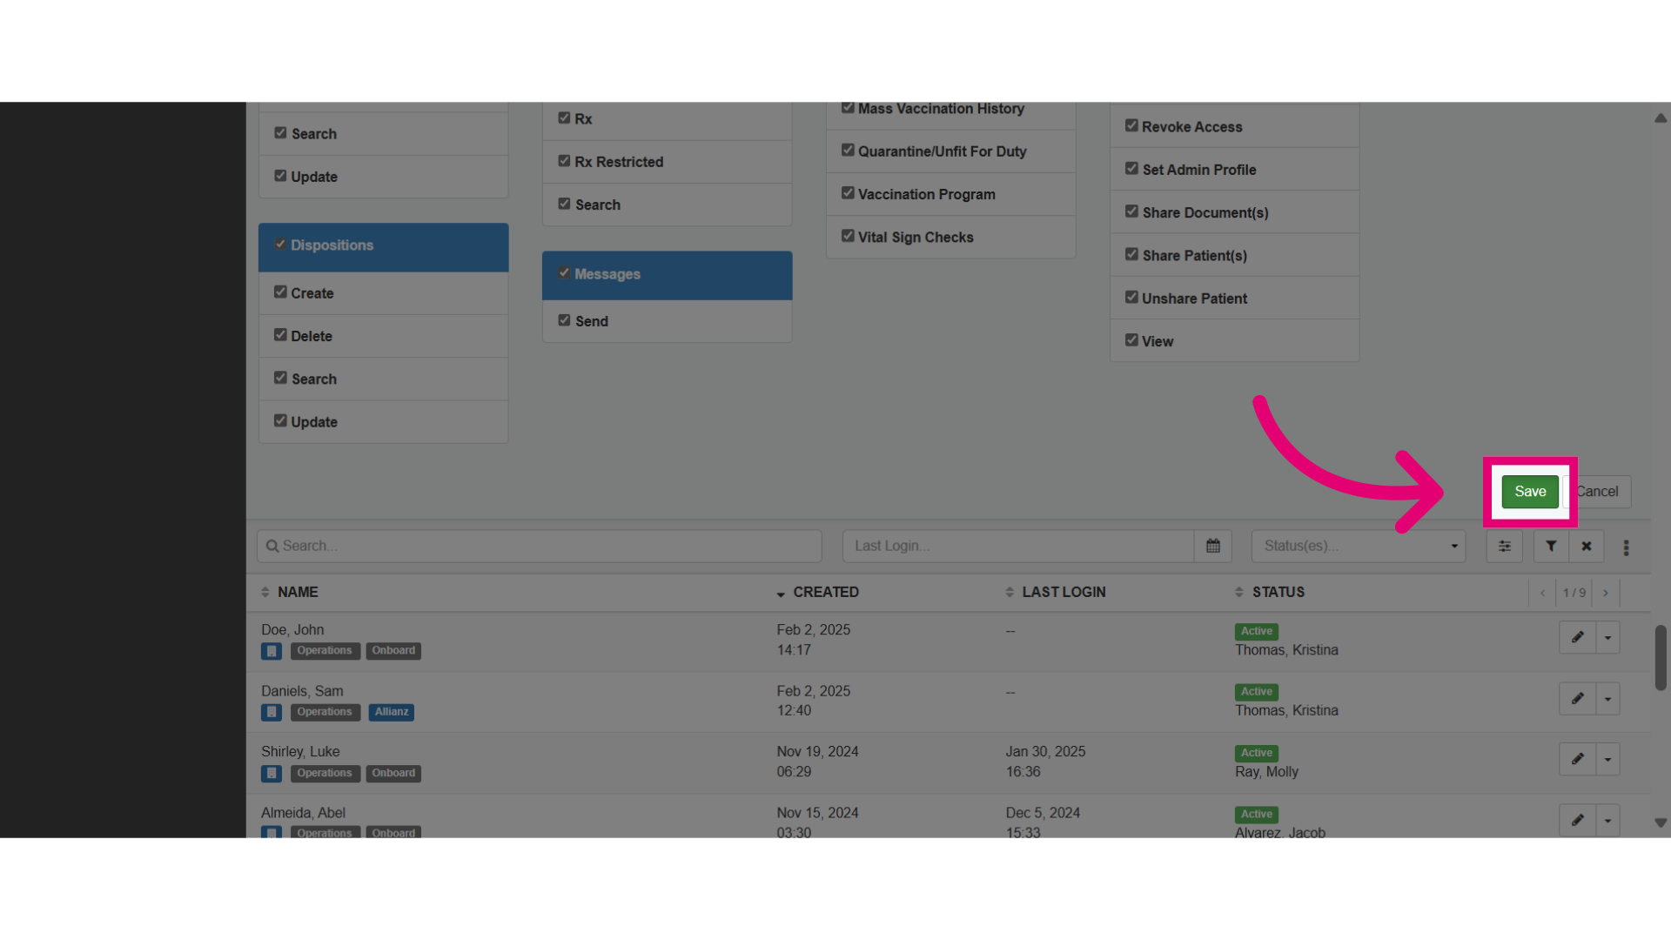
Task: Go to previous page of user list
Action: pos(1543,593)
